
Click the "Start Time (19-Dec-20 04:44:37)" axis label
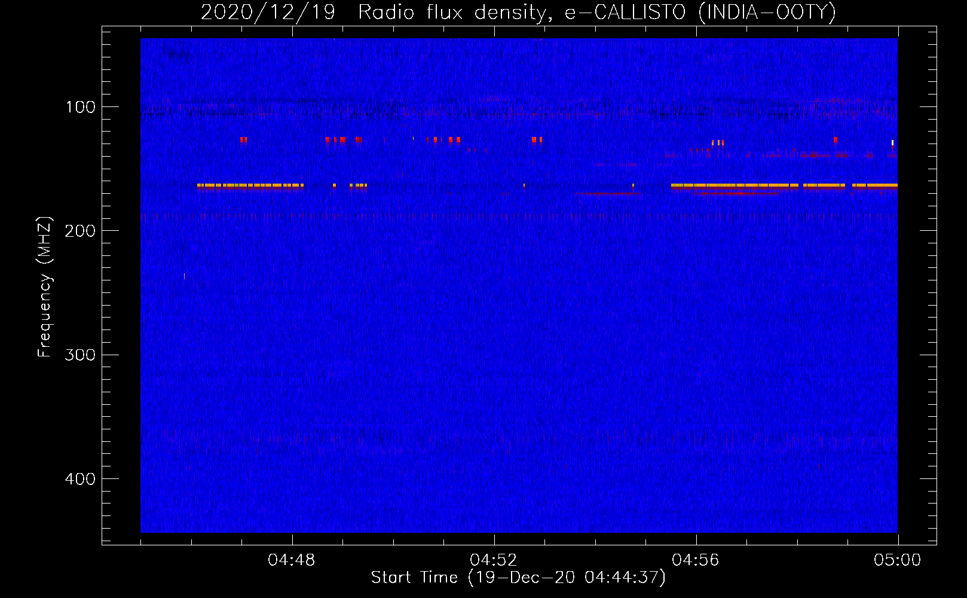tap(518, 578)
